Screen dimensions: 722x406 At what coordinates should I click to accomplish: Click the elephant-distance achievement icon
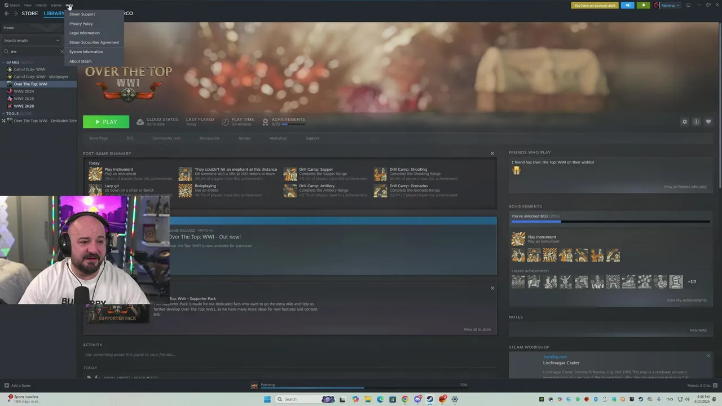pos(186,174)
